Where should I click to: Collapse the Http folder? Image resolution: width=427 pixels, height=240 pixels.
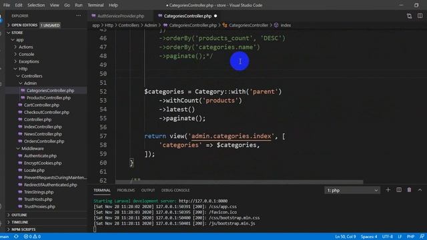(23, 69)
